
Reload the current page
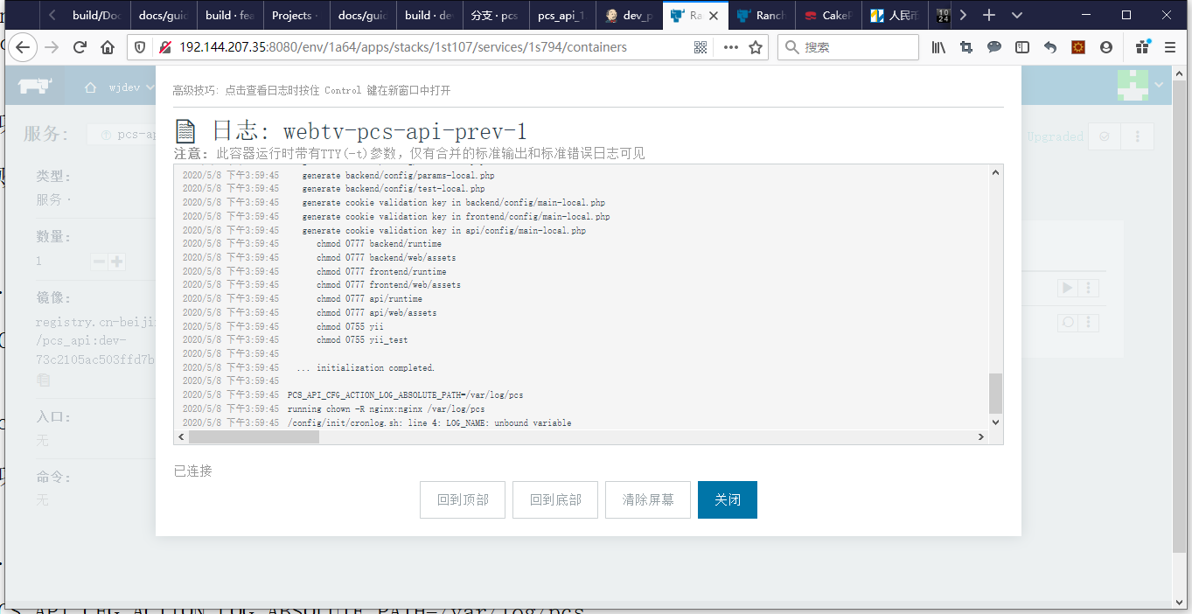point(80,47)
